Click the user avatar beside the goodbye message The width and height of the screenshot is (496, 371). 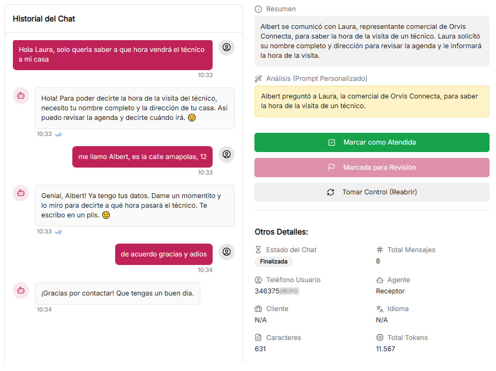[227, 252]
